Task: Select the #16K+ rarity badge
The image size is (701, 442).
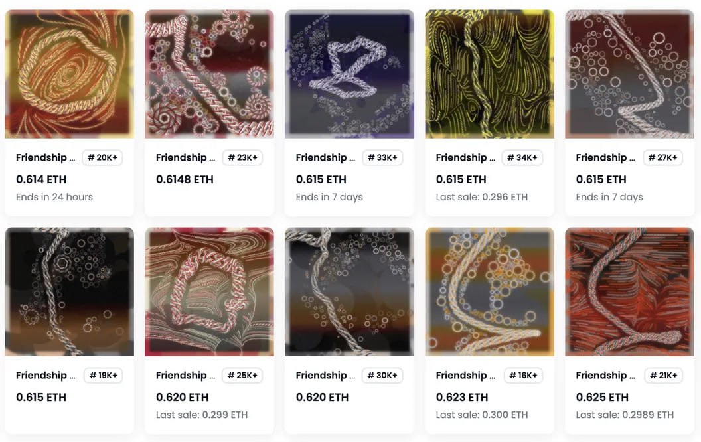Action: click(x=524, y=375)
